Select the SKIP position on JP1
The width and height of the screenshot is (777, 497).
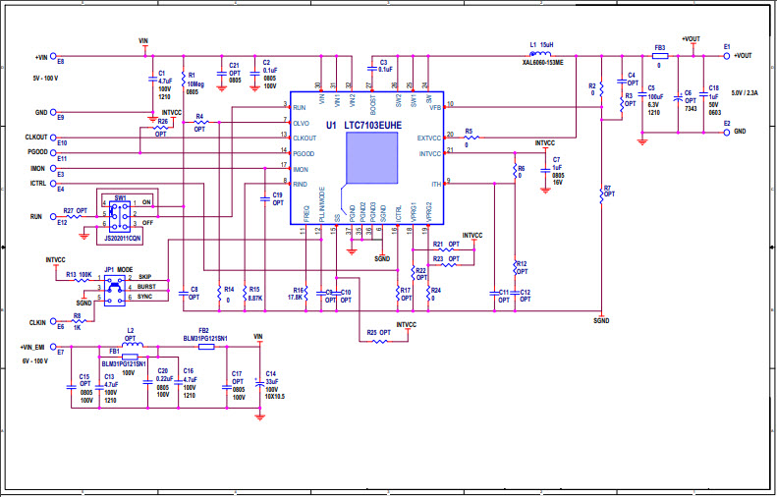(x=144, y=277)
